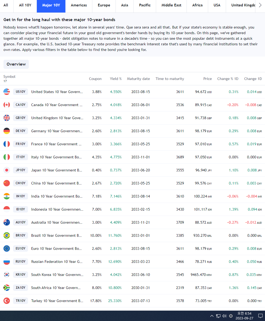265x321 pixels.
Task: Click the India flag icon
Action: (x=7, y=196)
